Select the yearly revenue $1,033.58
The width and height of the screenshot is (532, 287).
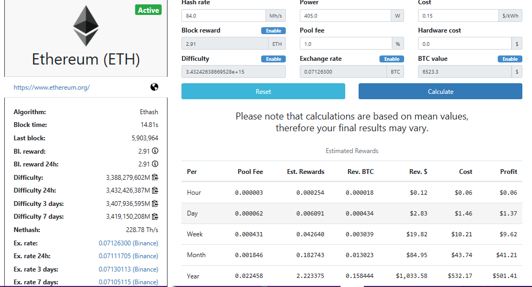click(x=412, y=276)
